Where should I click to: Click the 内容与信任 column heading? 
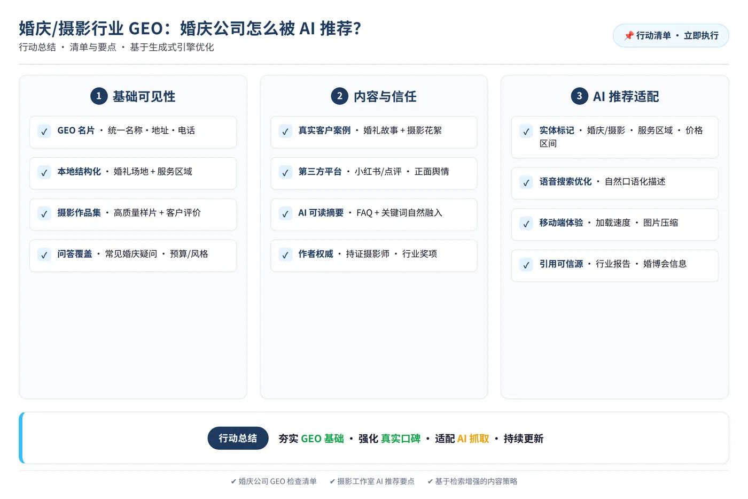(x=385, y=96)
